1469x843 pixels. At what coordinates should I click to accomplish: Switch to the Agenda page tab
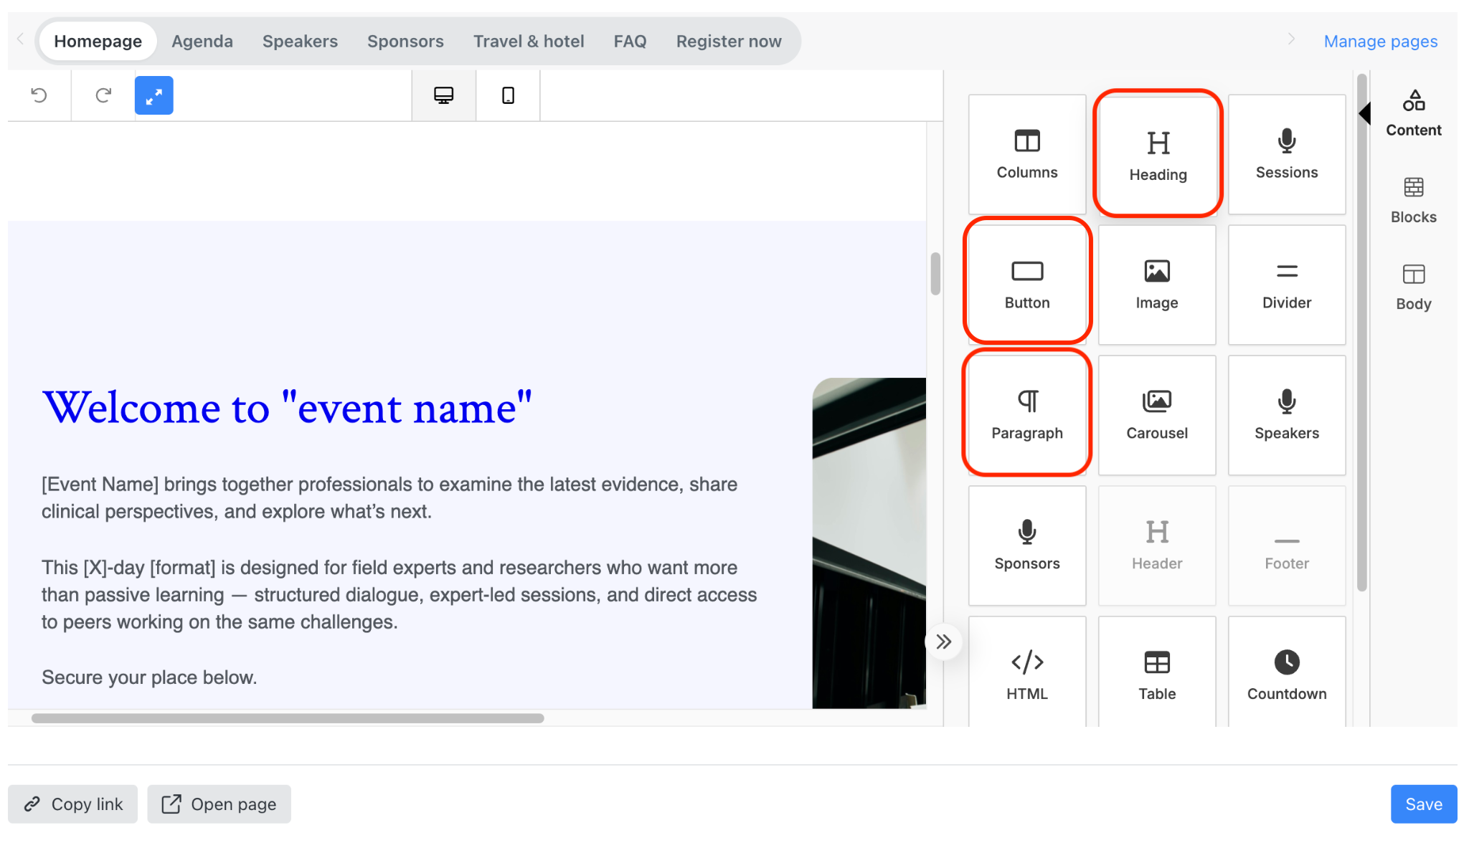point(202,42)
